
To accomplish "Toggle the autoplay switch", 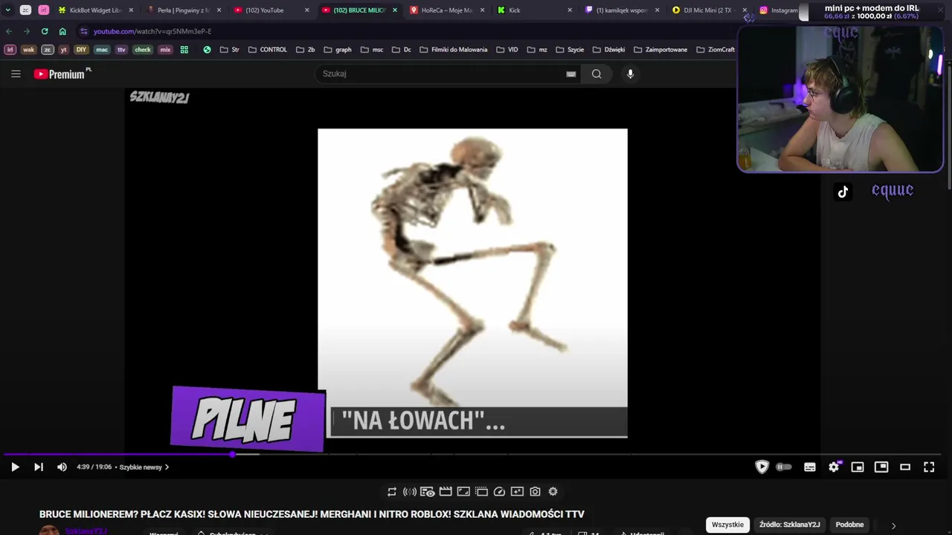I will (784, 467).
